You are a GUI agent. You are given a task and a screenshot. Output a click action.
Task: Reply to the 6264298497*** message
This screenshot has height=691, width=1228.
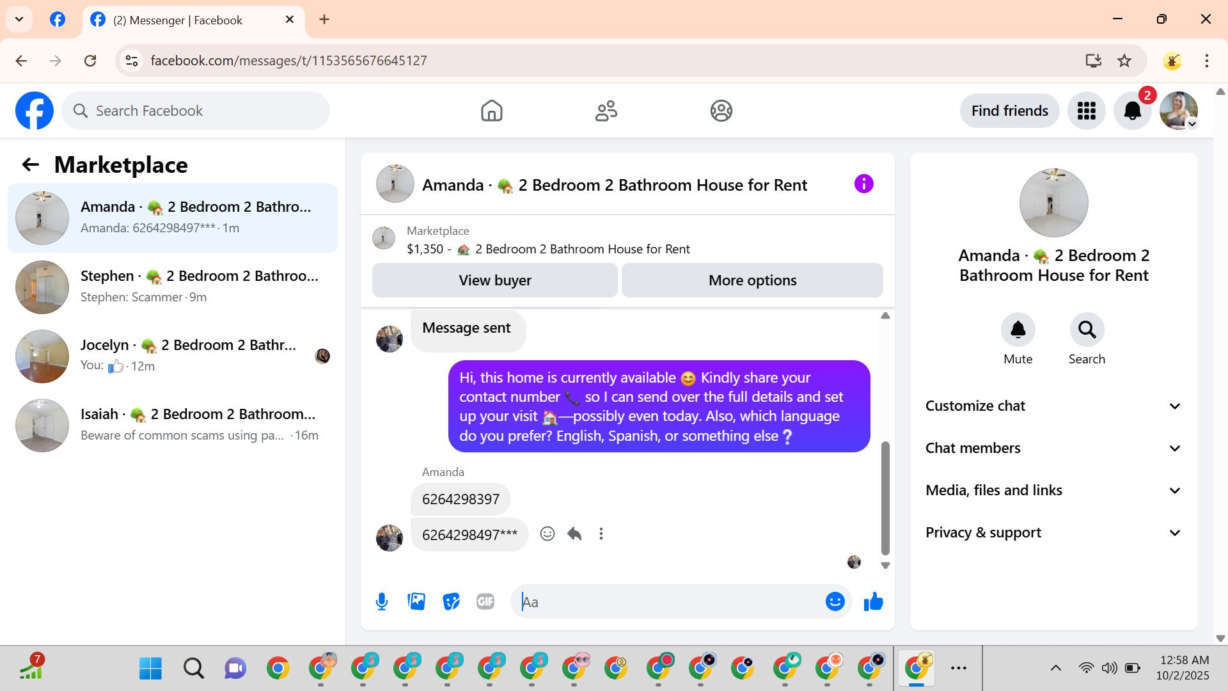pos(574,534)
